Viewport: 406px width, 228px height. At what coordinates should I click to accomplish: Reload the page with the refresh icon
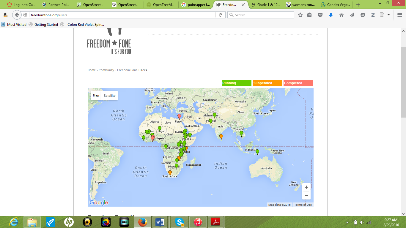click(x=220, y=15)
